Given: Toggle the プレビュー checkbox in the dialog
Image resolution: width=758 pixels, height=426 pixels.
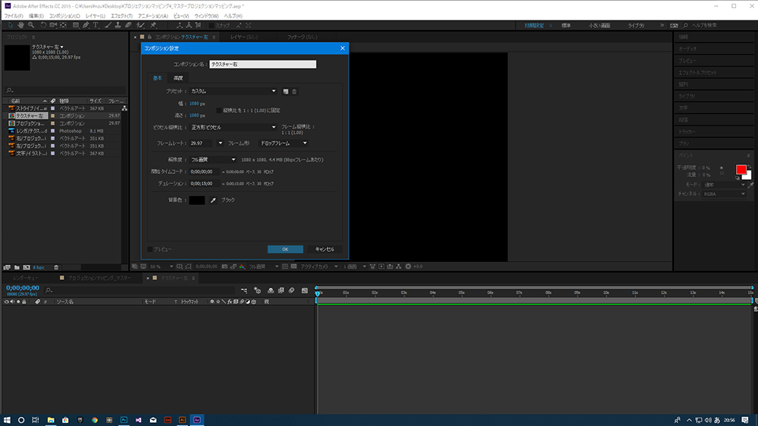Looking at the screenshot, I should (x=149, y=249).
